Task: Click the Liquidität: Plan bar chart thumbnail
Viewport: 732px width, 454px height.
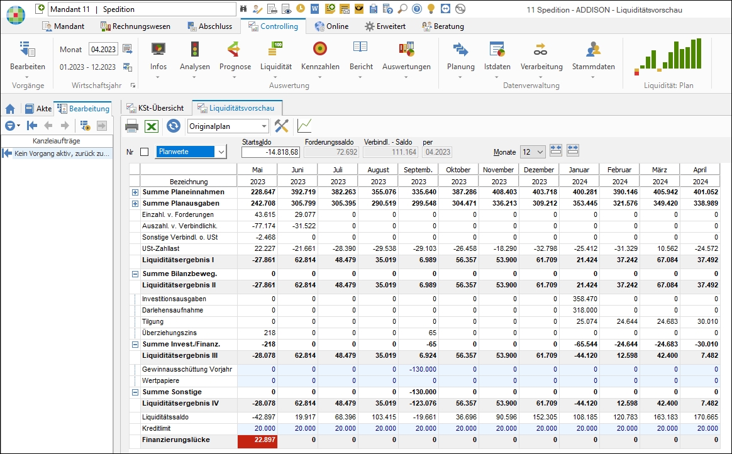Action: click(x=668, y=57)
